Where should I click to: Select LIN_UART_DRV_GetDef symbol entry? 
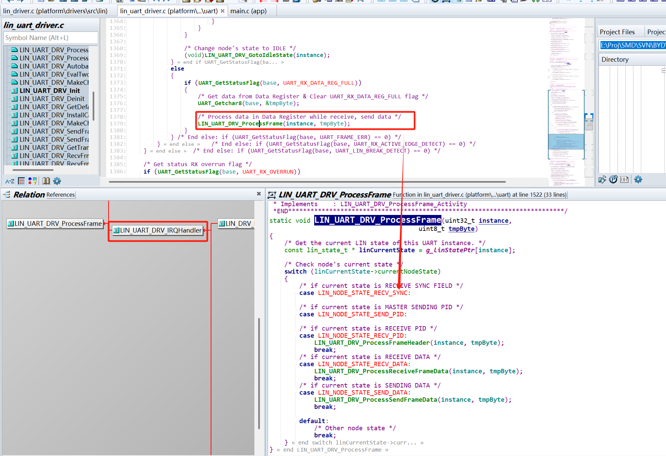click(x=50, y=107)
